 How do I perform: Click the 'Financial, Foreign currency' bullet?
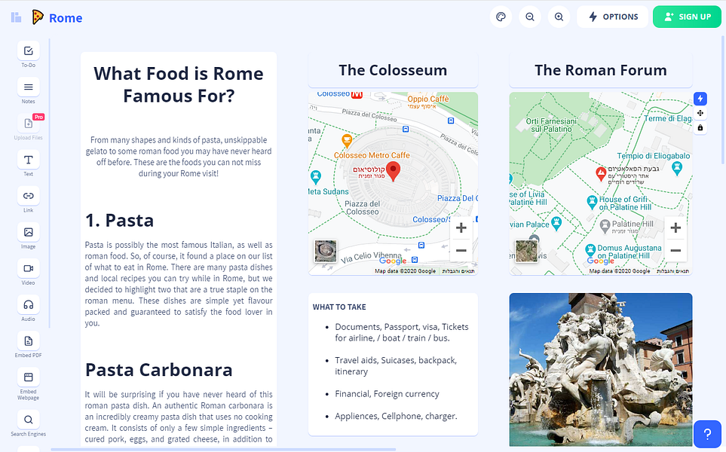pos(387,394)
